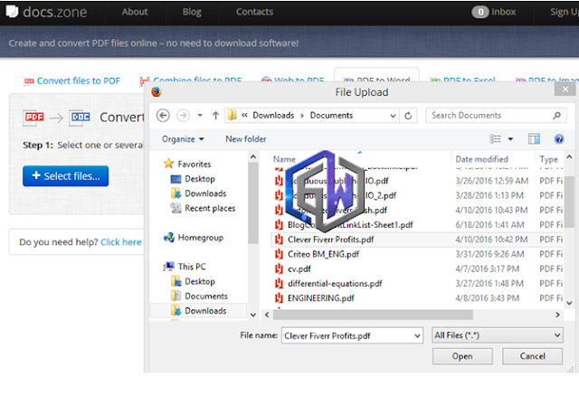Open the Contacts page on docs.zone
The image size is (579, 405).
[x=254, y=12]
